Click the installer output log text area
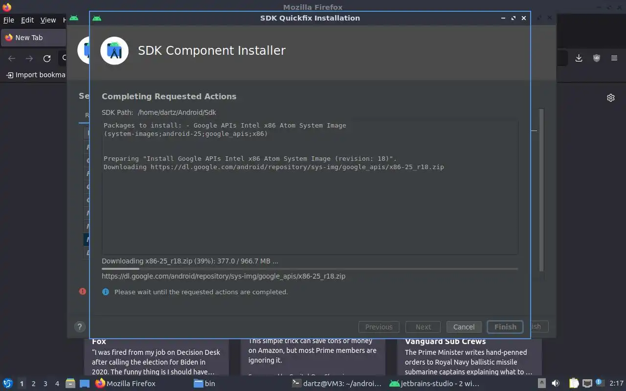Viewport: 626px width, 391px height. click(310, 188)
